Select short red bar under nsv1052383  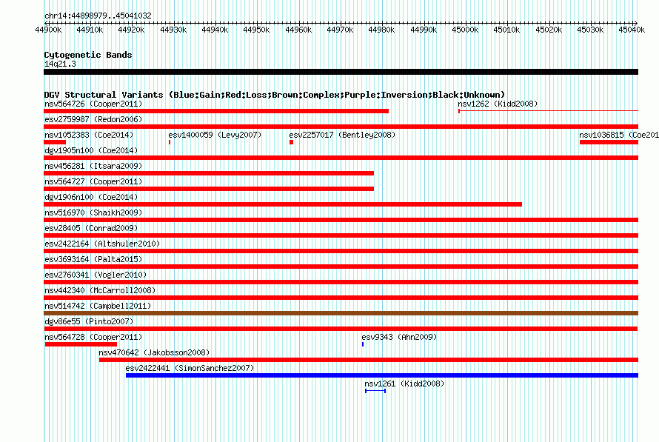55,142
